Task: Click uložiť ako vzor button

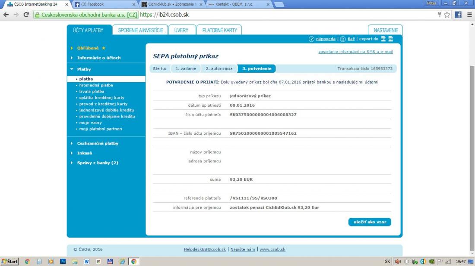Action: 370,222
